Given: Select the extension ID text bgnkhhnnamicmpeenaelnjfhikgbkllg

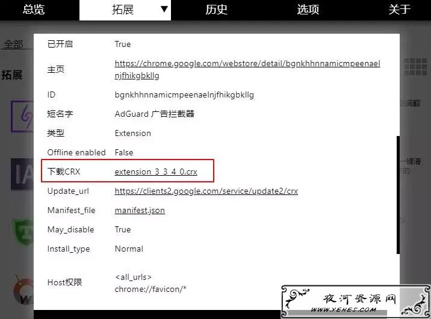Looking at the screenshot, I should click(x=184, y=94).
